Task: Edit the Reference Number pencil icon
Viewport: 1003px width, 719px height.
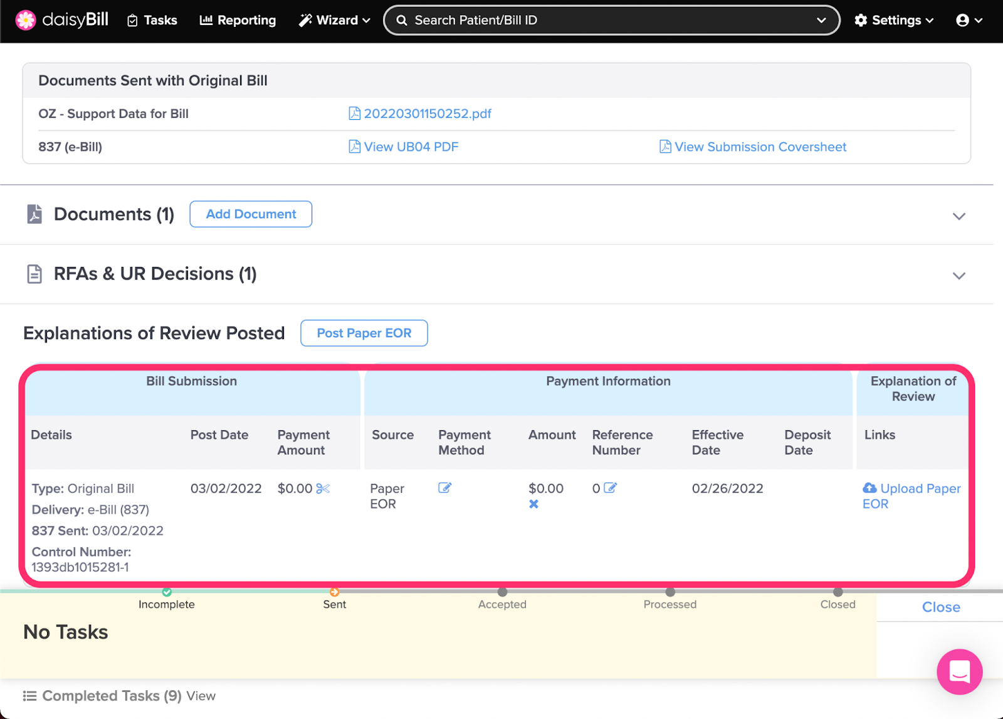Action: click(611, 488)
